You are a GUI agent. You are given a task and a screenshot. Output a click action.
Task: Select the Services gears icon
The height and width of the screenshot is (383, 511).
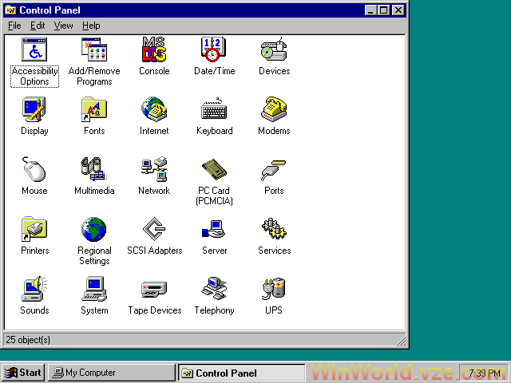(274, 229)
